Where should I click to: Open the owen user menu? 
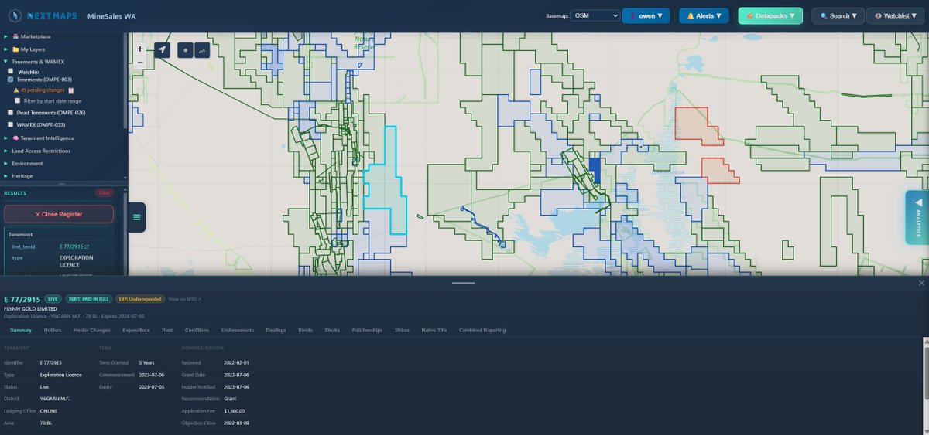pos(646,15)
